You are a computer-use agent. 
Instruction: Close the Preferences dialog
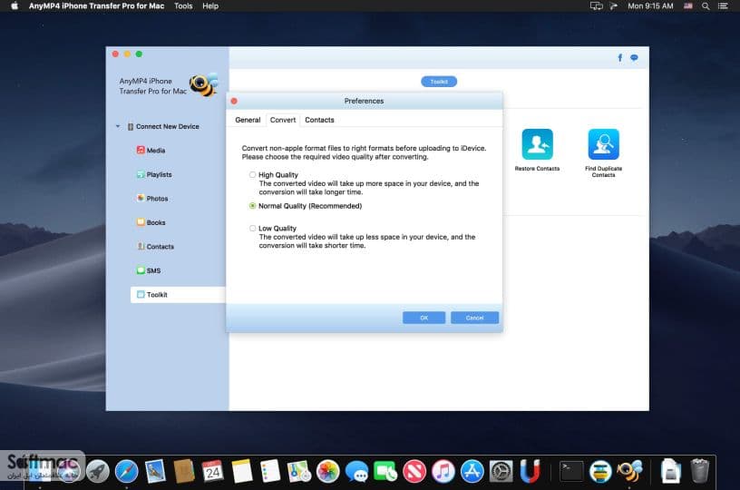click(x=234, y=101)
